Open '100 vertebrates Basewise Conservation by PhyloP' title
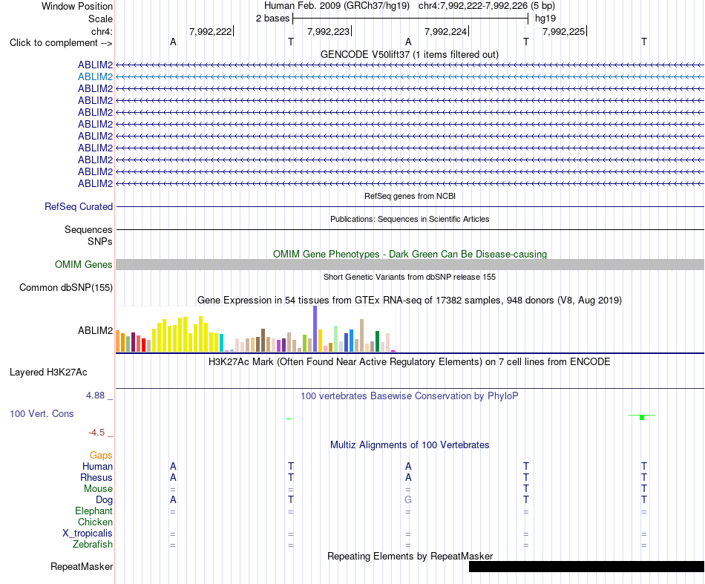 [410, 396]
